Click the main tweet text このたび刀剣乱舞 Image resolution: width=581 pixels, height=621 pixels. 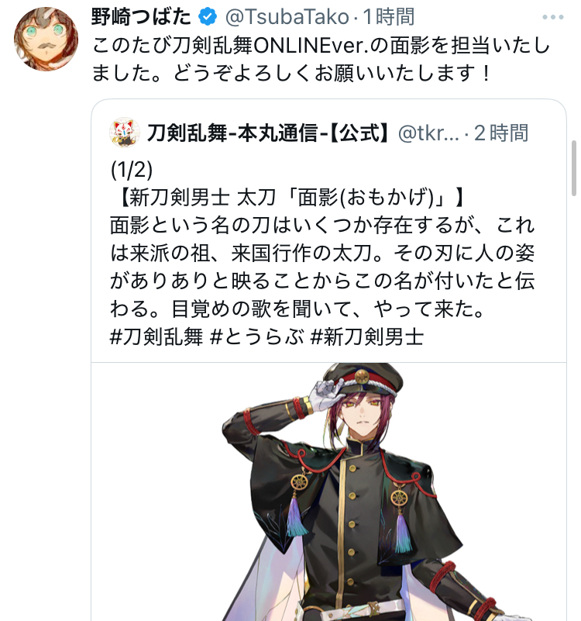(x=321, y=60)
